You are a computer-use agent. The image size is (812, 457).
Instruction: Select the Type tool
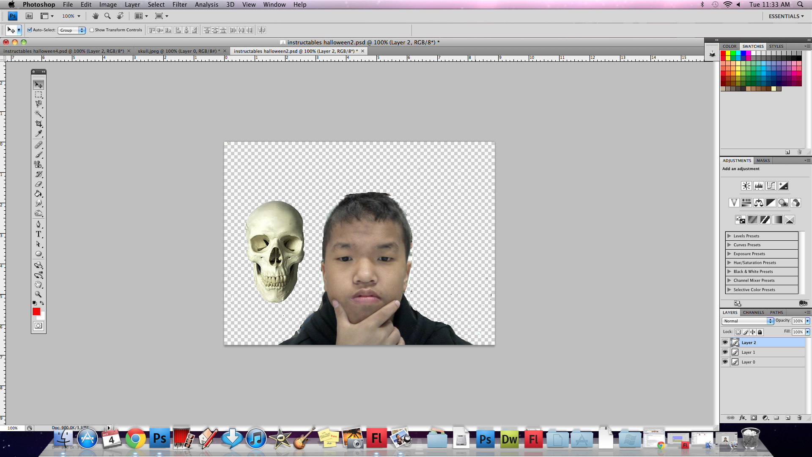[38, 234]
